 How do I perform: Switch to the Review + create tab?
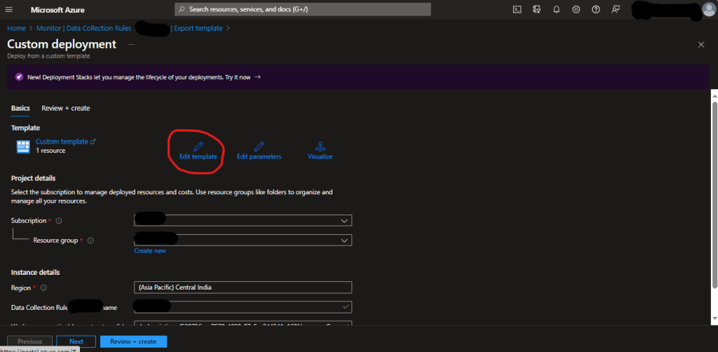(65, 108)
